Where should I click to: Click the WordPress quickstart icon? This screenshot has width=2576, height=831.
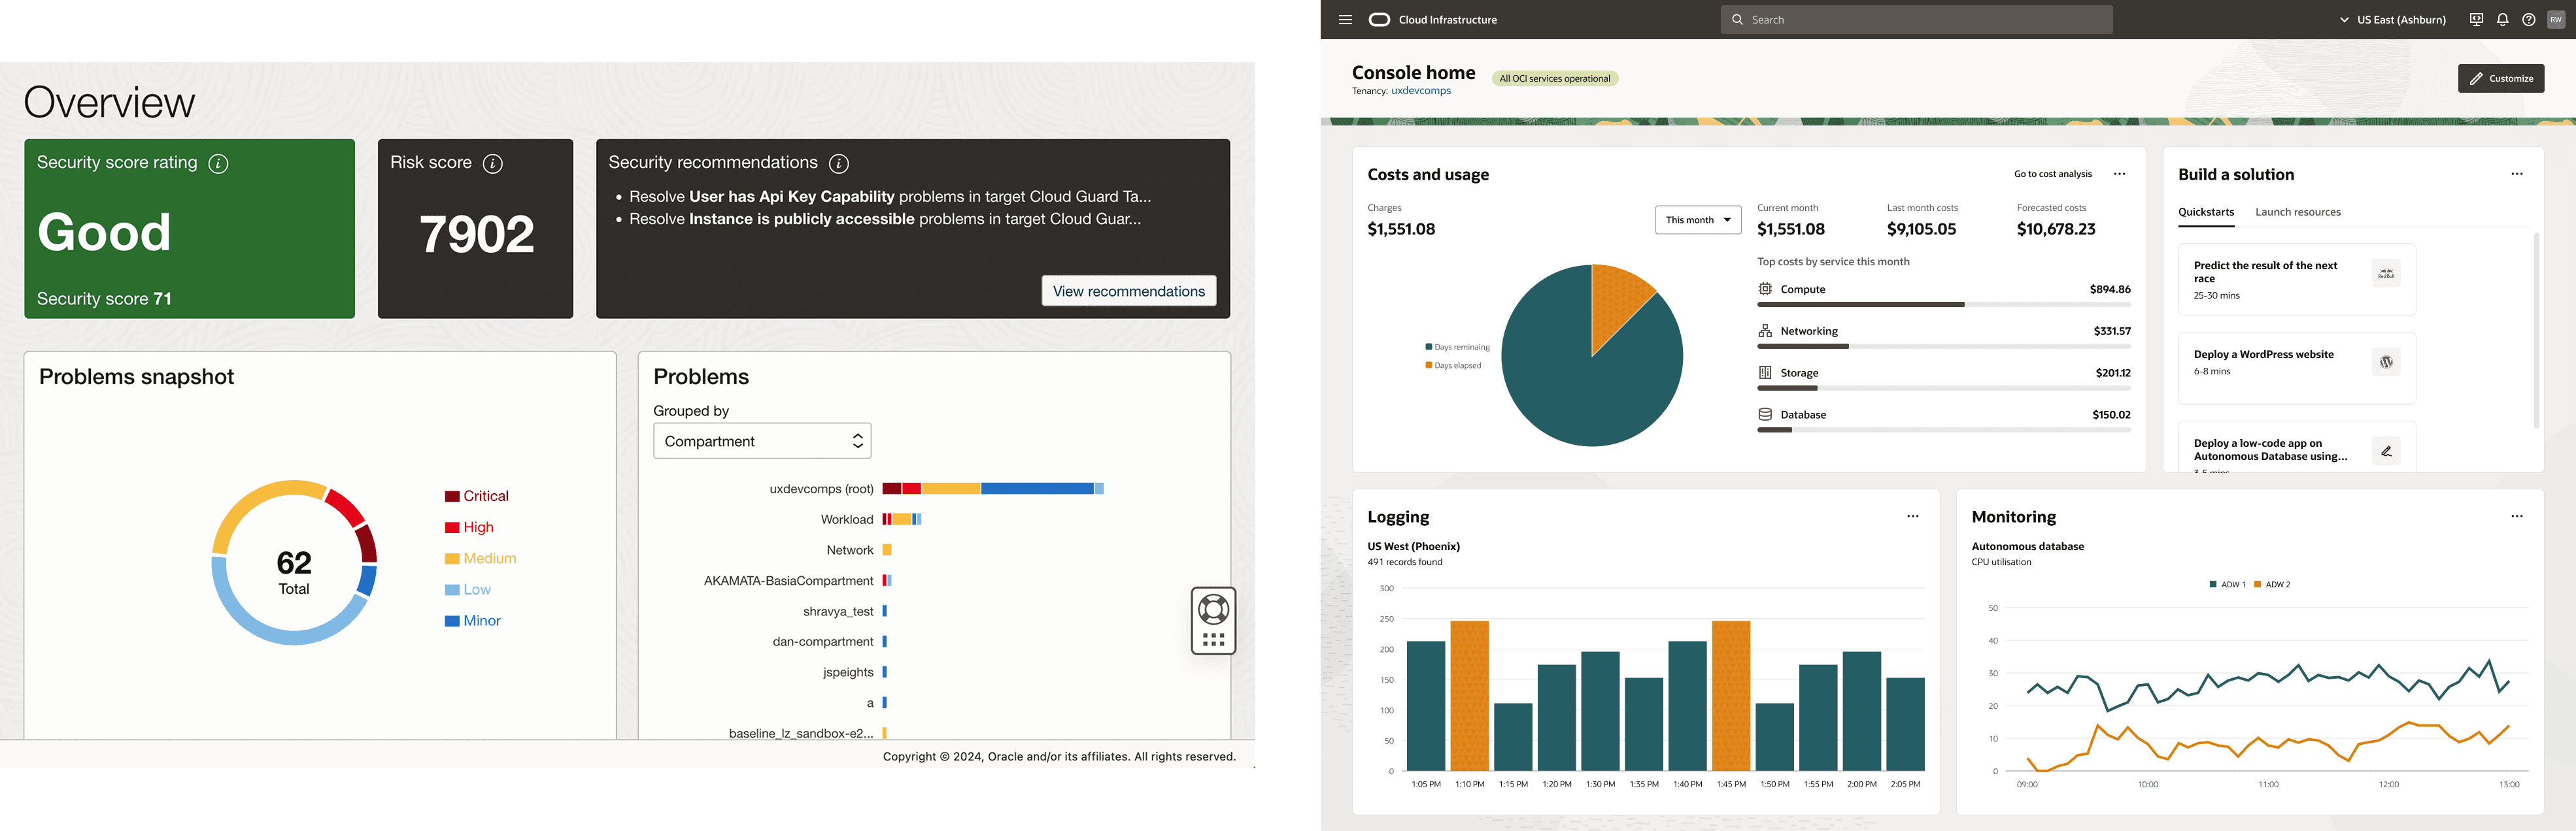tap(2386, 361)
